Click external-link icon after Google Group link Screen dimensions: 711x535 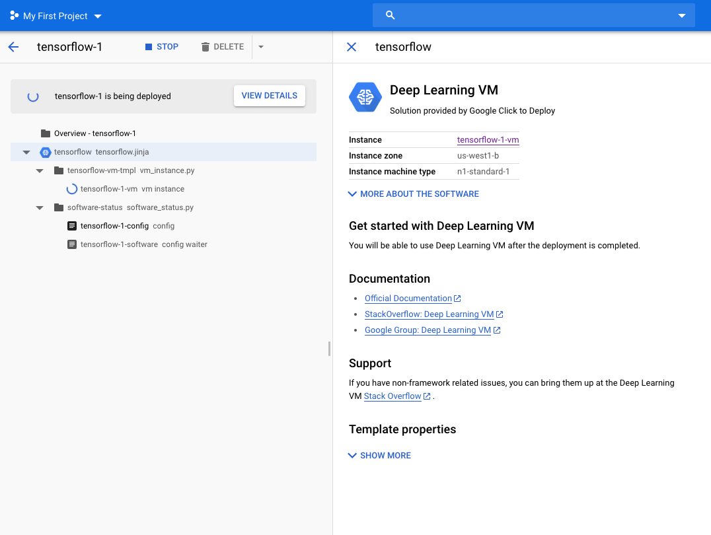pyautogui.click(x=497, y=330)
